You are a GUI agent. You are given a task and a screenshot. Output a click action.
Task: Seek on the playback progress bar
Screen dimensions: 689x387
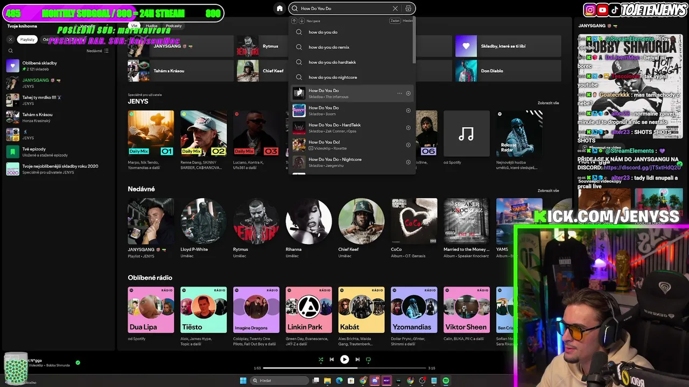[344, 368]
